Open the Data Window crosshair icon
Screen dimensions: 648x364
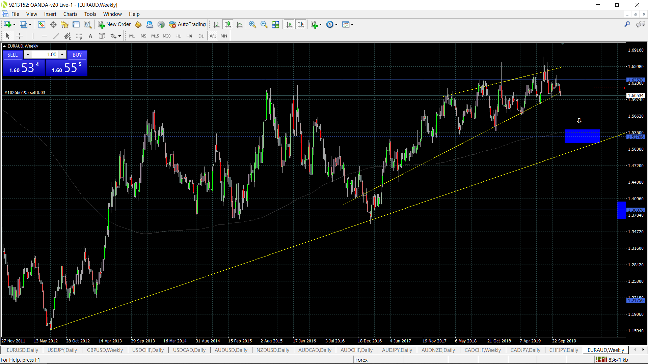(x=53, y=24)
